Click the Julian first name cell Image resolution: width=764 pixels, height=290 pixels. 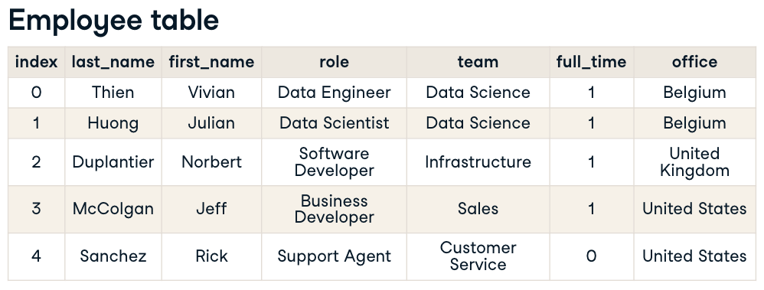pyautogui.click(x=211, y=123)
